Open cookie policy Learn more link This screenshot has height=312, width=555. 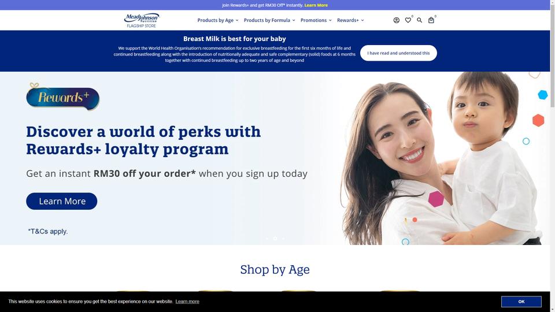[x=187, y=302]
